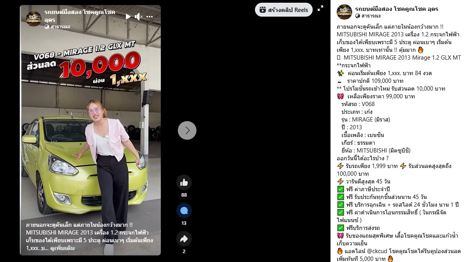This screenshot has height=262, width=470.
Task: Enter fullscreen using the expand arrows icon
Action: [x=320, y=9]
